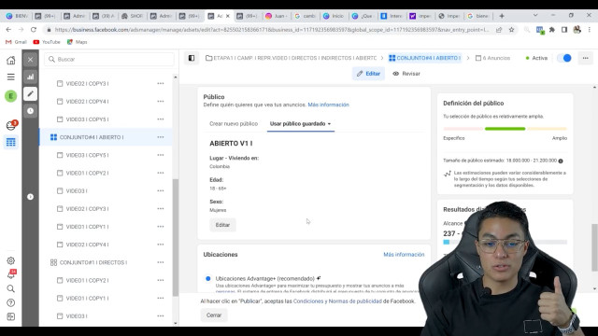
Task: Switch to the Instagram Juan browser tab
Action: 277,16
